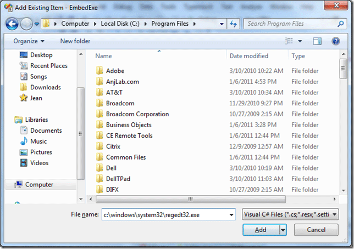Click the refresh button beside address bar
Viewport: 354px width, 249px height.
(233, 24)
